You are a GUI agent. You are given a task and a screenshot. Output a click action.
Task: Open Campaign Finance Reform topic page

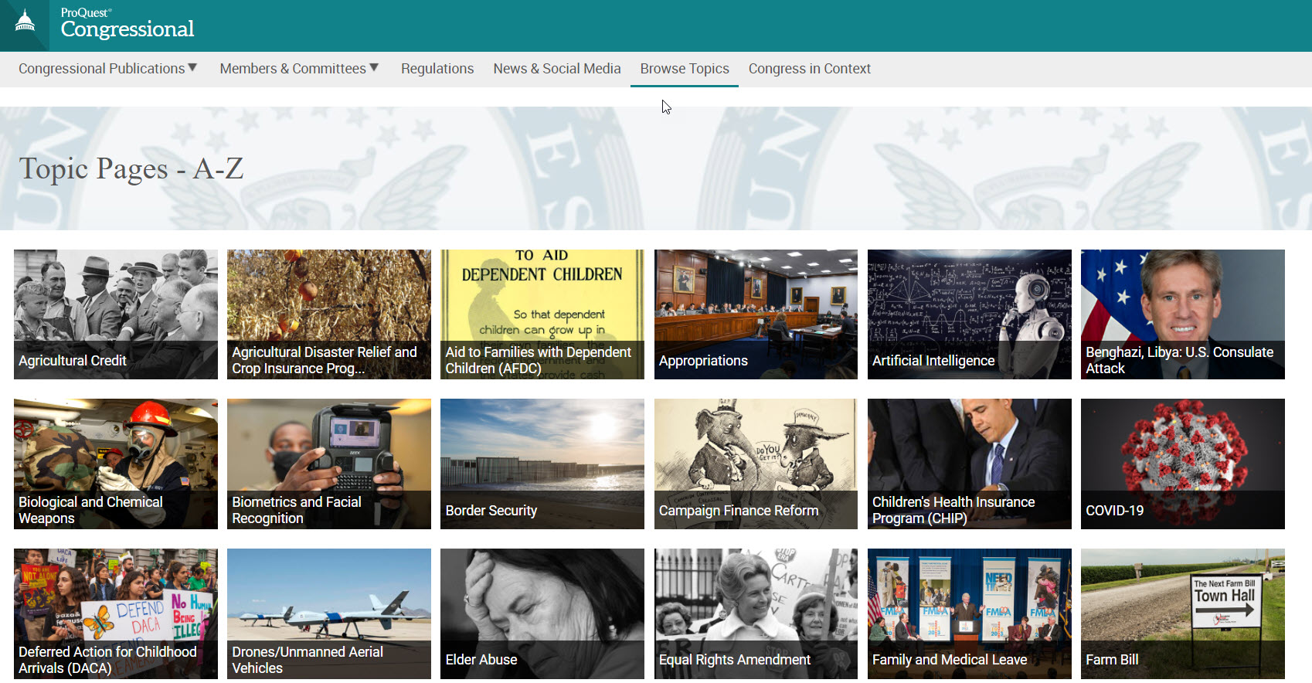pos(756,464)
